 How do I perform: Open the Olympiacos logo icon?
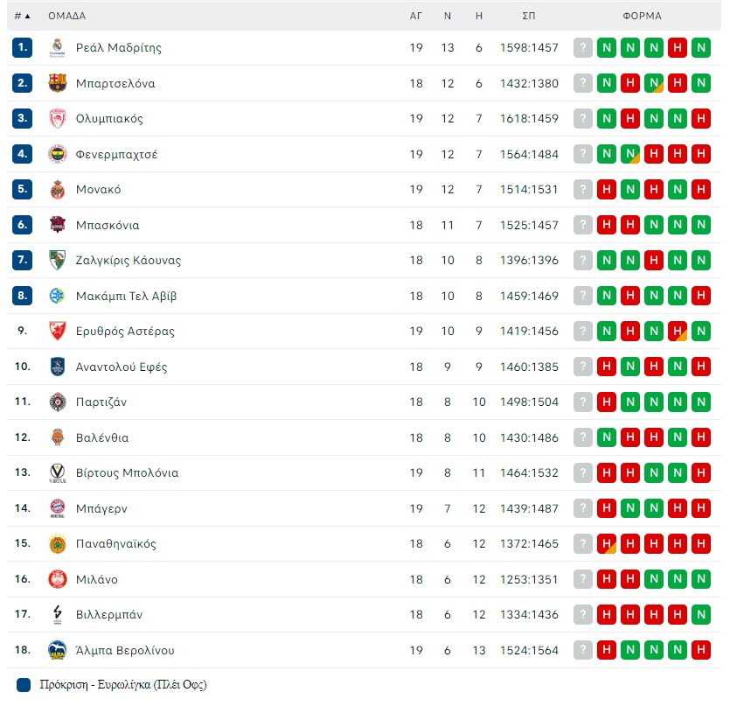click(58, 118)
